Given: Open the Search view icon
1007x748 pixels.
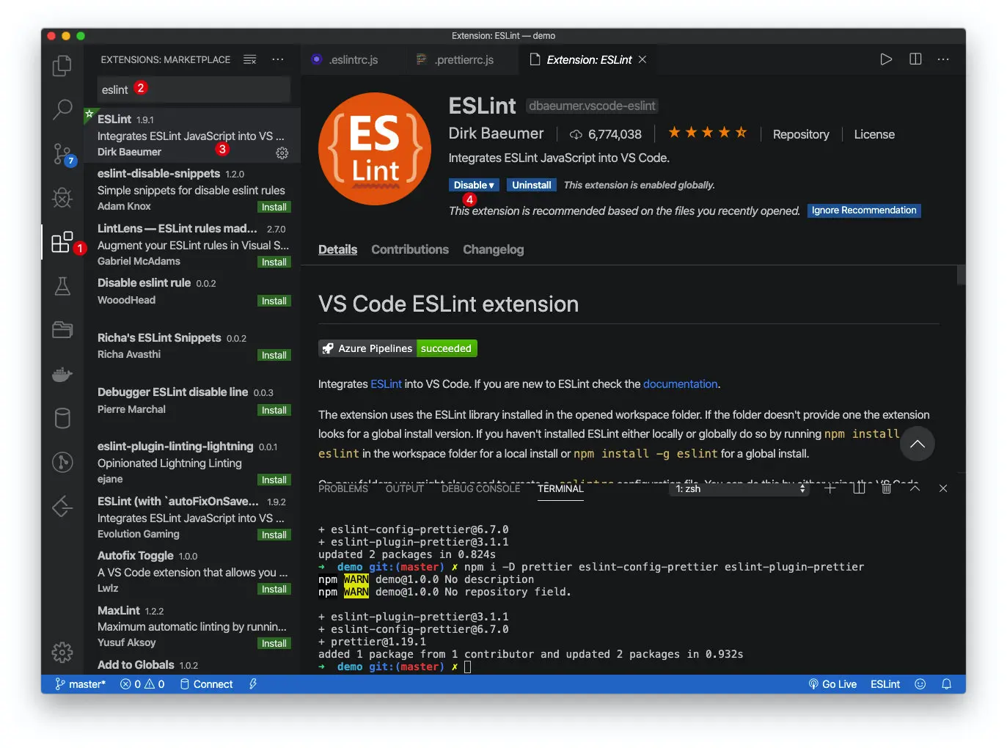Looking at the screenshot, I should (x=62, y=110).
